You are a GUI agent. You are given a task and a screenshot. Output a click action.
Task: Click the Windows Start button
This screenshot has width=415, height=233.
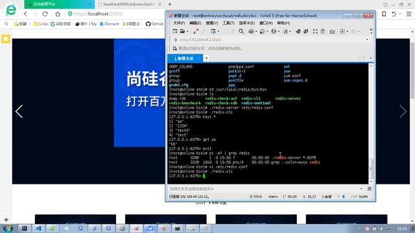pyautogui.click(x=8, y=228)
